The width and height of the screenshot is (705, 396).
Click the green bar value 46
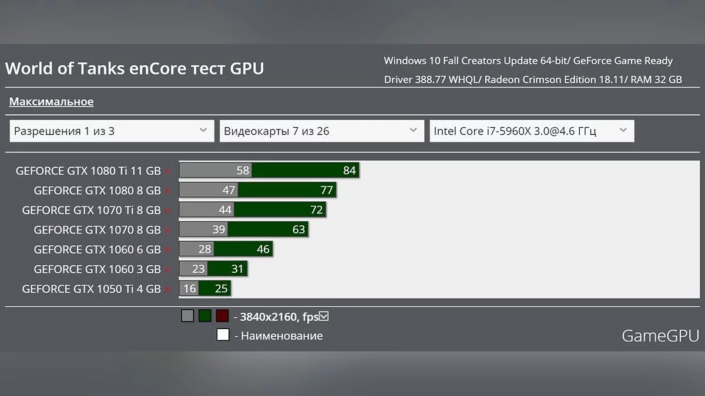click(263, 249)
